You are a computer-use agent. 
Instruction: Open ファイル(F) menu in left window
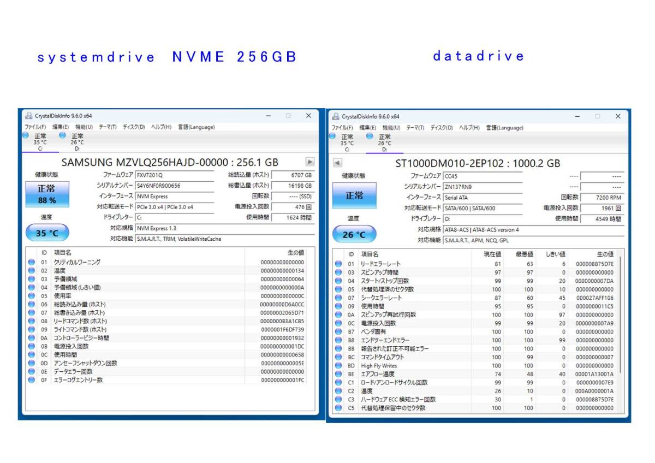click(35, 127)
